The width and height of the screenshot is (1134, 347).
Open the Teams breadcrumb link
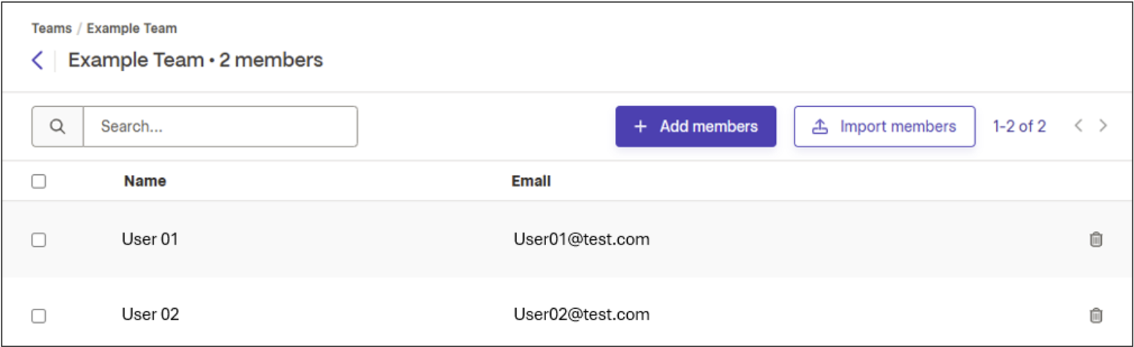[x=52, y=28]
